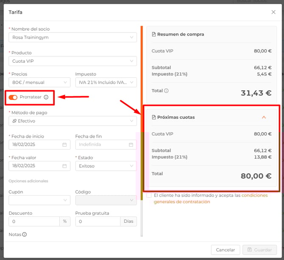Screen dimensions: 284x260
Task: Open the Impuesto dropdown
Action: point(106,82)
